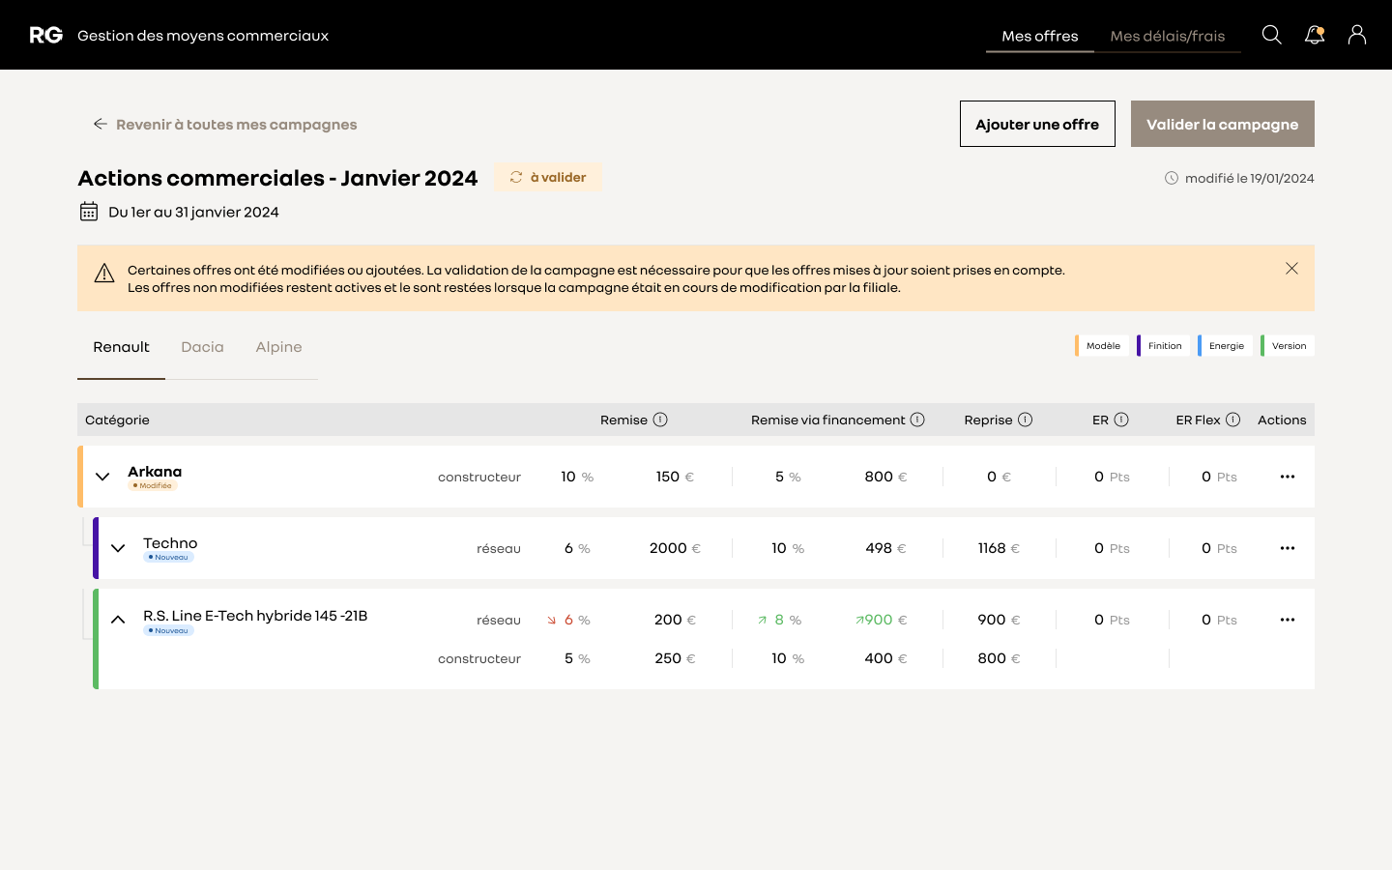Open actions menu for R.S. Line row
1392x870 pixels.
pyautogui.click(x=1288, y=620)
